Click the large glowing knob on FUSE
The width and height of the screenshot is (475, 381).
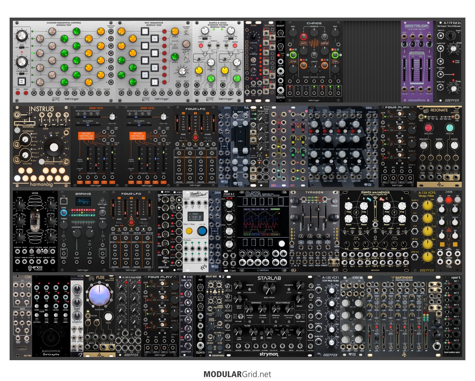pyautogui.click(x=99, y=296)
